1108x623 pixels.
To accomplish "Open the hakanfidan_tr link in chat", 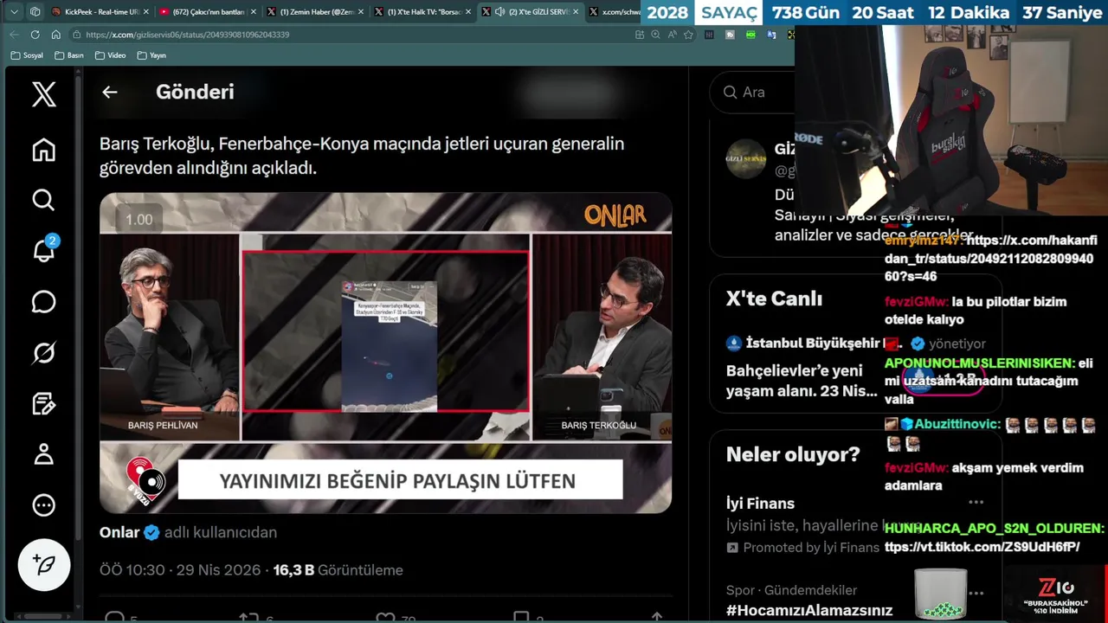I will [990, 259].
